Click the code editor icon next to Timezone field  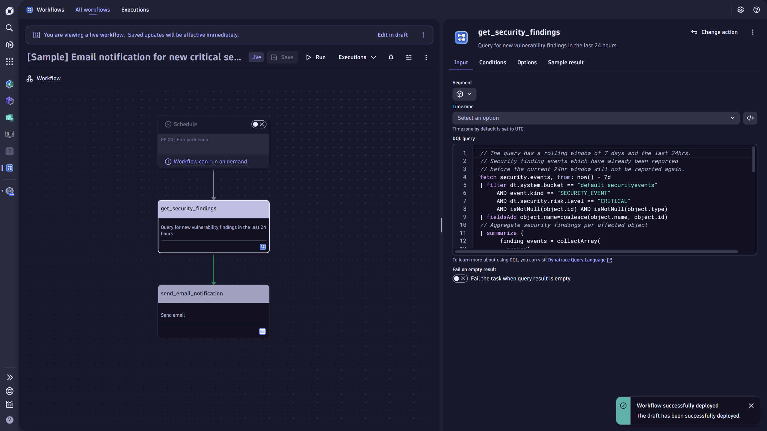750,118
